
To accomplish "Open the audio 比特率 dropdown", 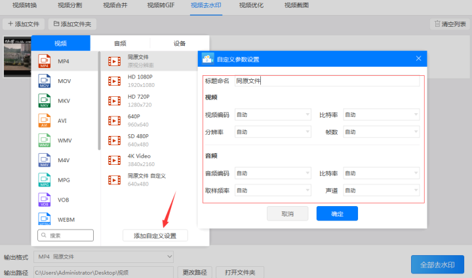I will click(x=381, y=173).
